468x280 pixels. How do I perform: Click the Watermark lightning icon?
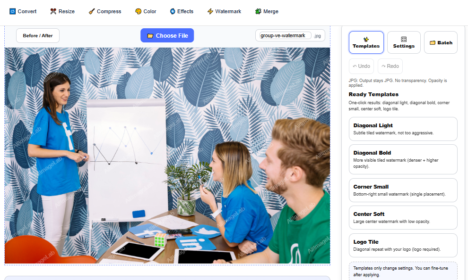click(210, 11)
